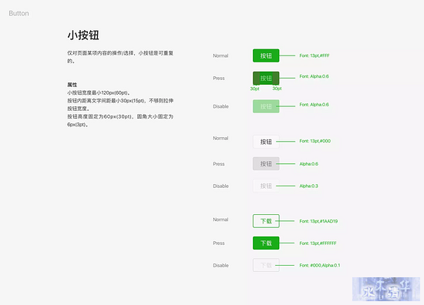Click the light green disabled 按钮 button
Screen dimensions: 424x305
[x=266, y=106]
